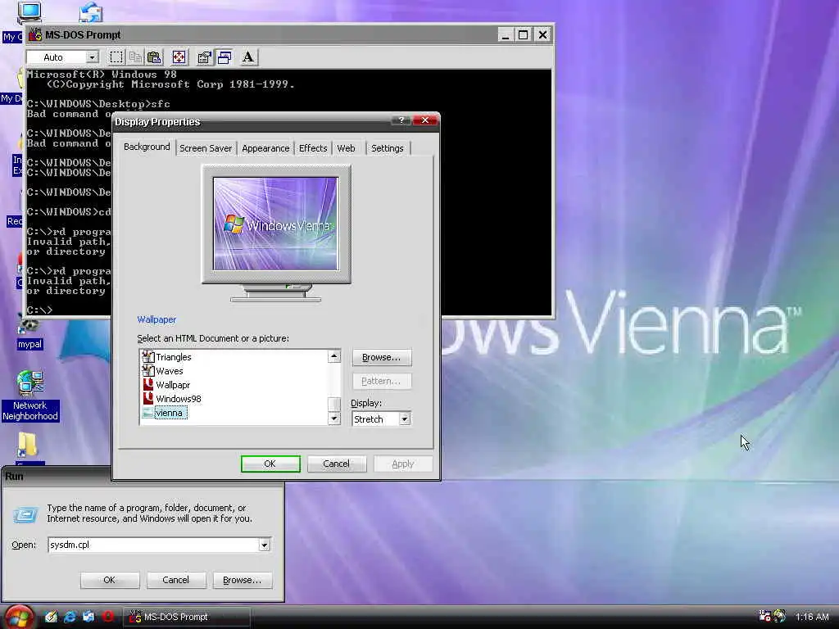Click Cancel in the Run dialog
The height and width of the screenshot is (629, 839).
pyautogui.click(x=175, y=580)
